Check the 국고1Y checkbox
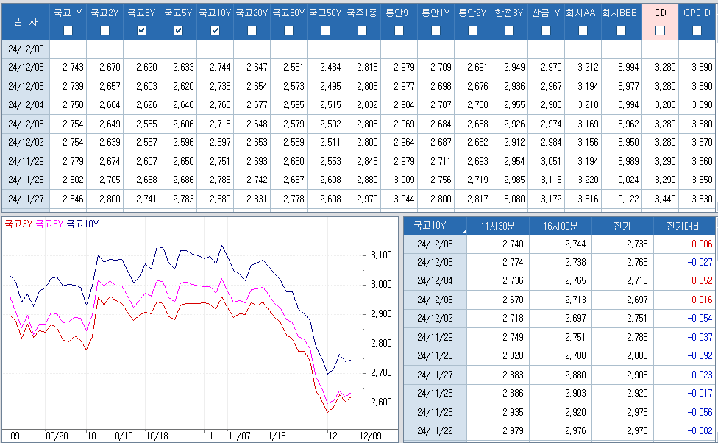718x443 pixels. pyautogui.click(x=68, y=30)
